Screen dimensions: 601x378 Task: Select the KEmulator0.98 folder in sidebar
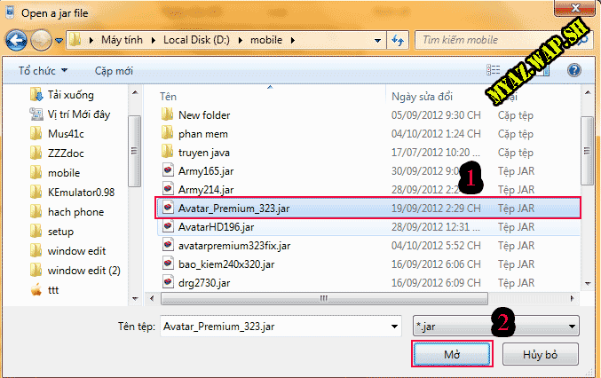81,192
